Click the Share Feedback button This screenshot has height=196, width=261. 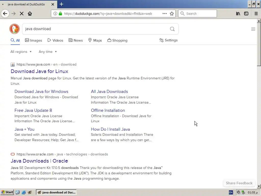pos(239,183)
